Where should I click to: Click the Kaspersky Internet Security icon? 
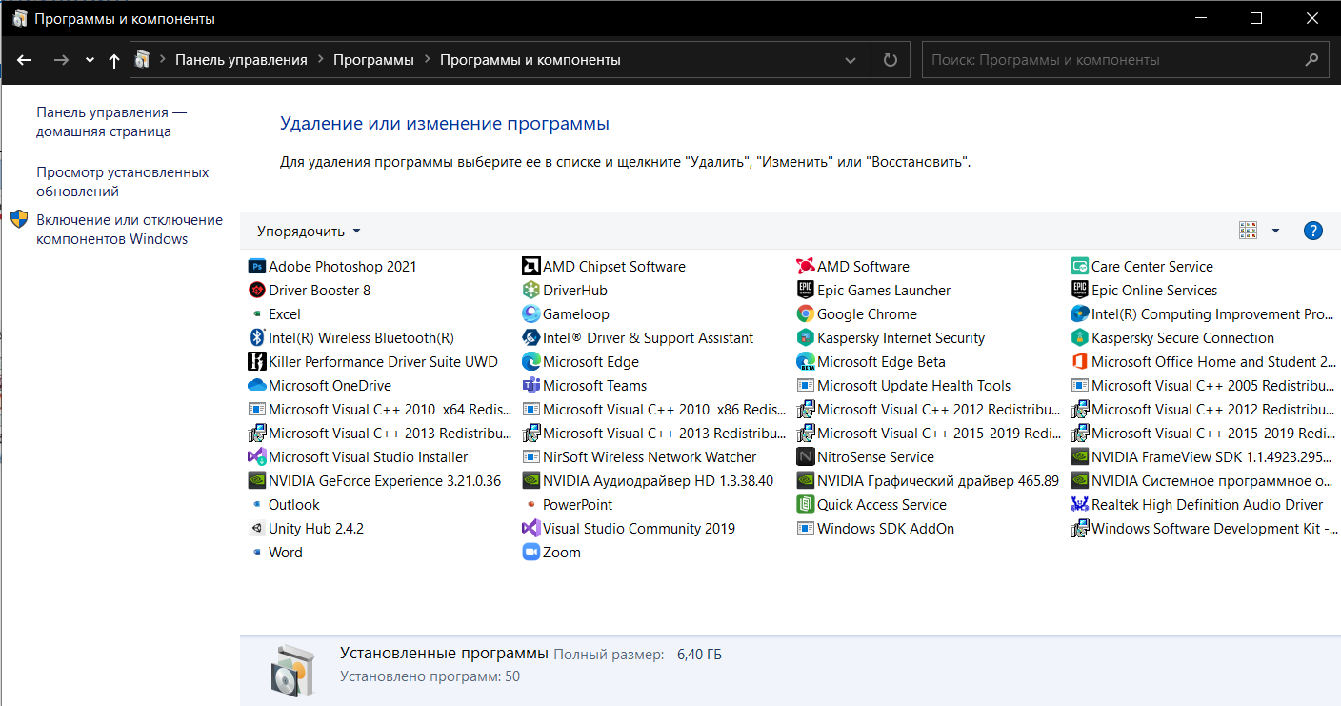tap(805, 338)
